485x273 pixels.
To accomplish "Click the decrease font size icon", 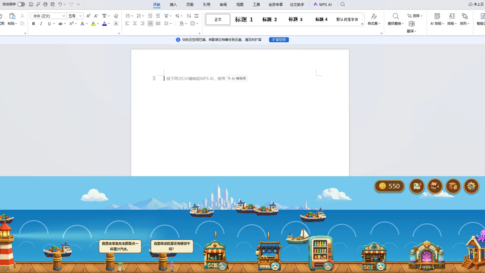I will click(96, 16).
